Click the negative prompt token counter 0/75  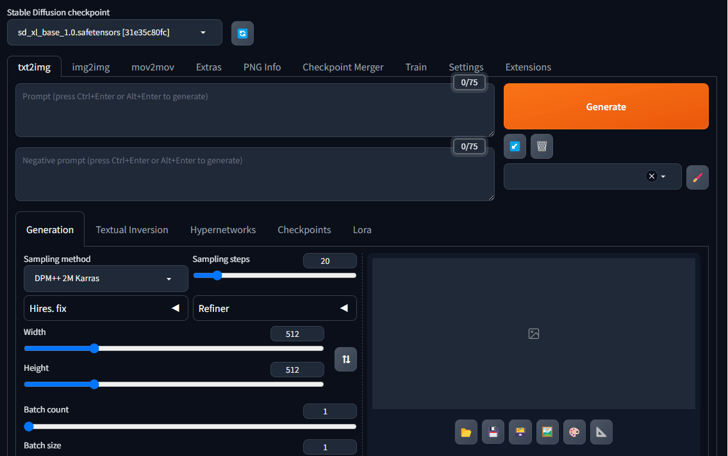coord(469,147)
